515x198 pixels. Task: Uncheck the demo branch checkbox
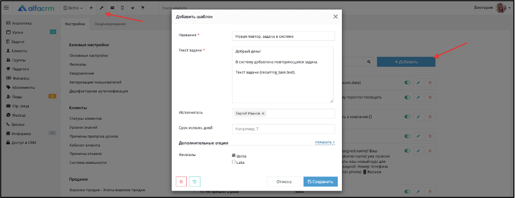[x=234, y=155]
